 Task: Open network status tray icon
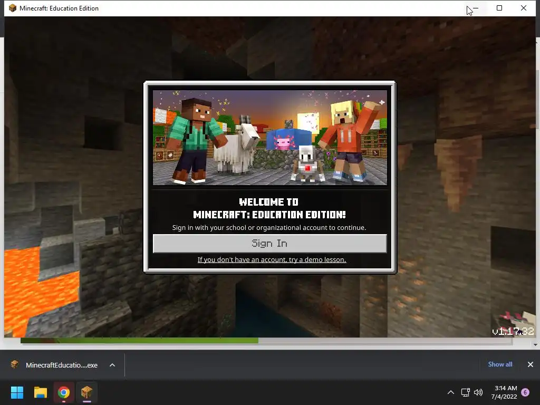pyautogui.click(x=465, y=392)
